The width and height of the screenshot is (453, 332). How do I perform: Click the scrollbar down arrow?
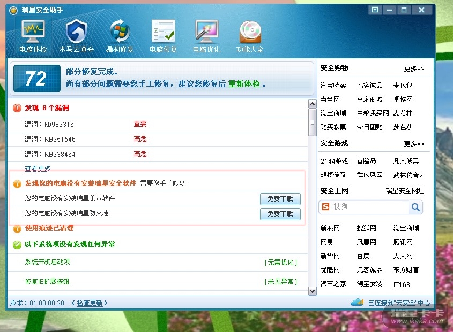coord(313,291)
